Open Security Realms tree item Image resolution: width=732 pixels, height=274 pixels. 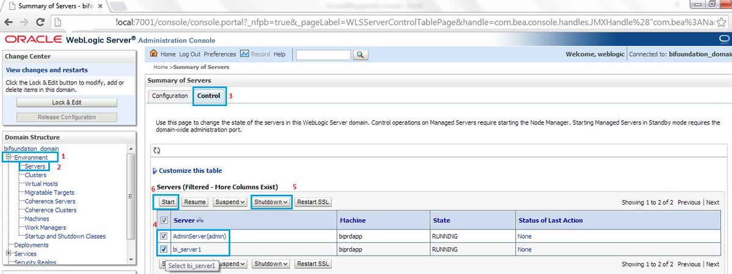tap(35, 262)
